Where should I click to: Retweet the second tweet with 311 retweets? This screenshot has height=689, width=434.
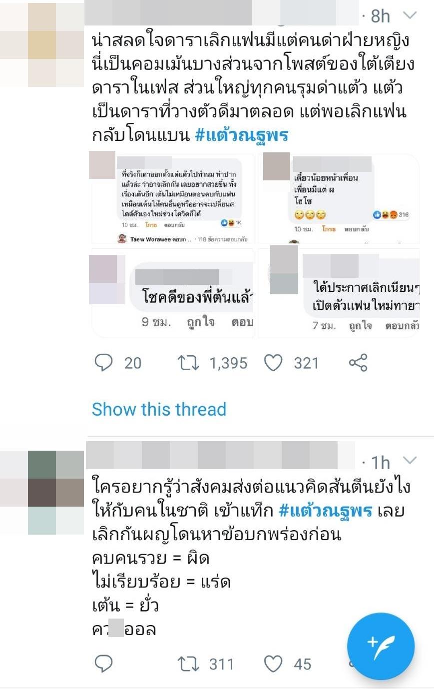pyautogui.click(x=188, y=664)
